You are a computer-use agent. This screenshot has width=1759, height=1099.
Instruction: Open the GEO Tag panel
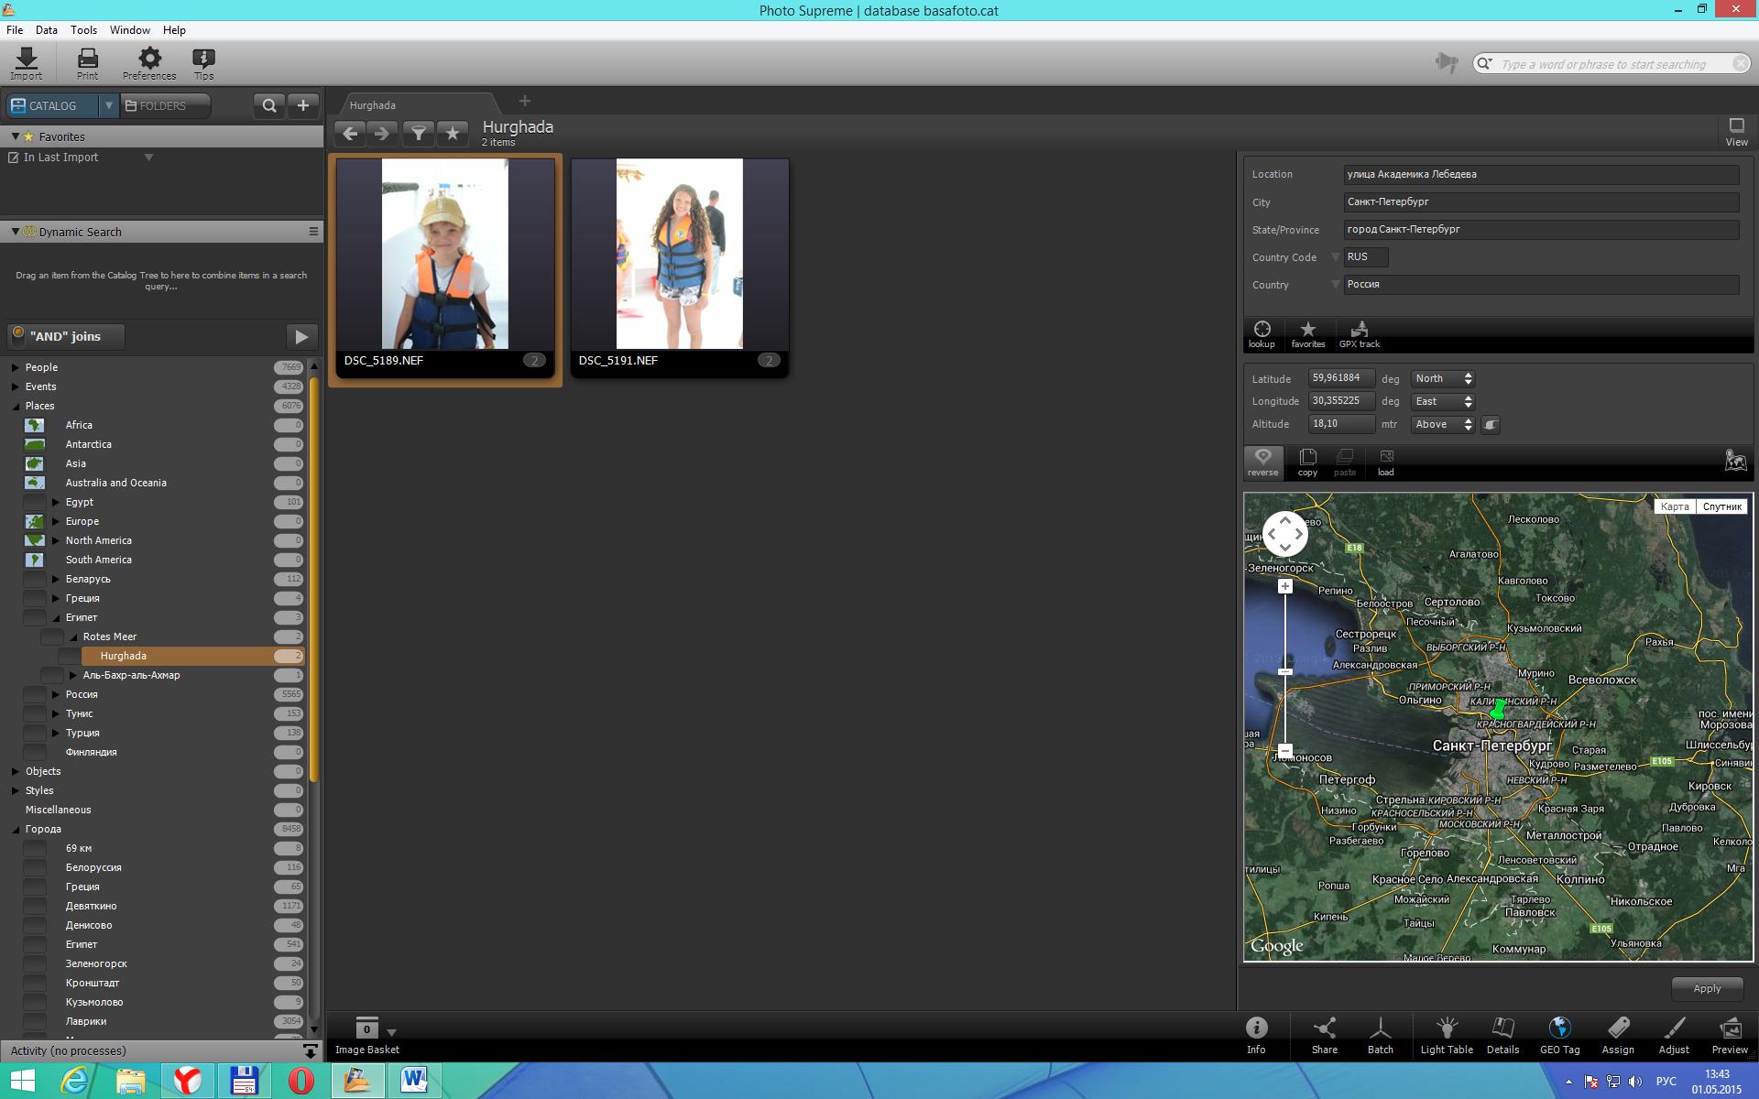pos(1559,1036)
